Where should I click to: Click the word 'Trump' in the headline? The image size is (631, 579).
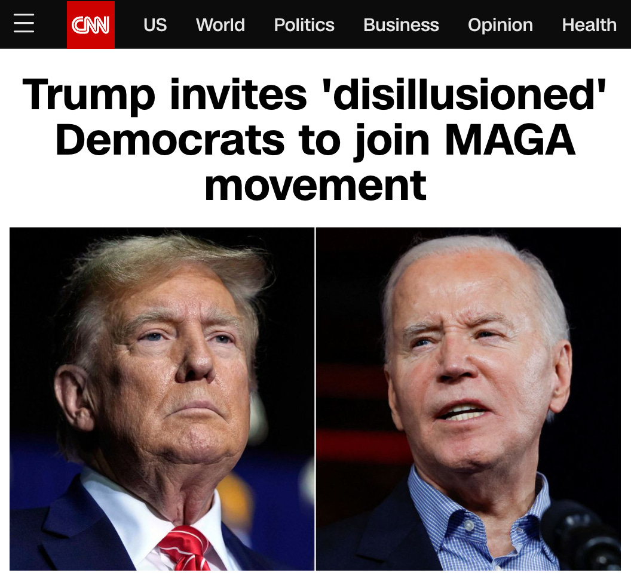88,97
